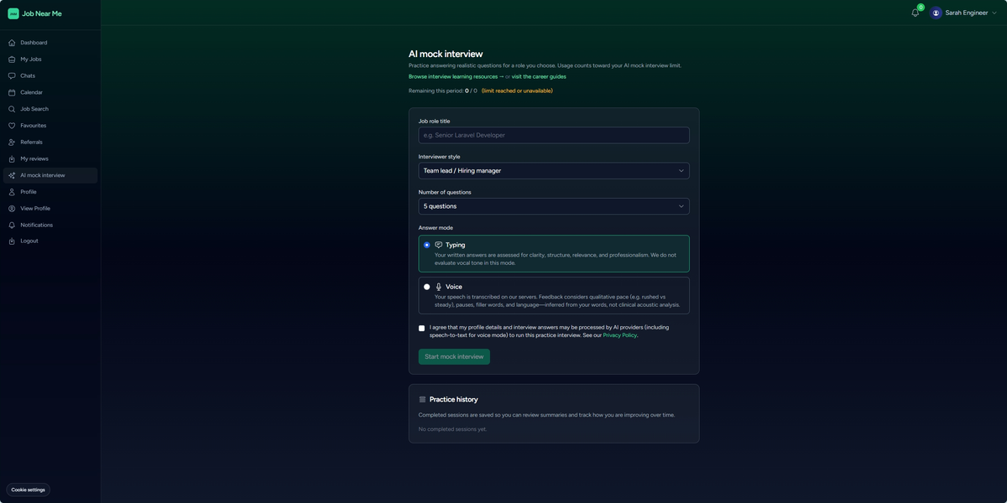Follow the visit the career guides link
Screen dimensions: 1007x503
[x=539, y=76]
